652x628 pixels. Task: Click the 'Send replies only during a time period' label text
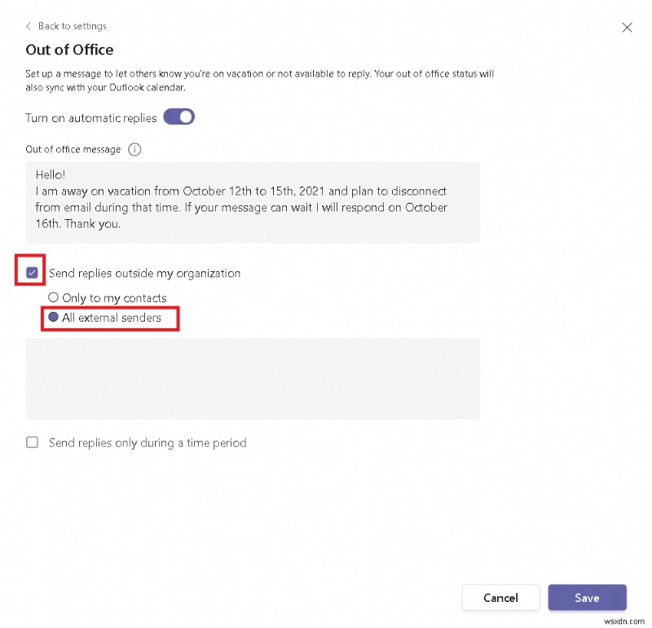(x=148, y=443)
